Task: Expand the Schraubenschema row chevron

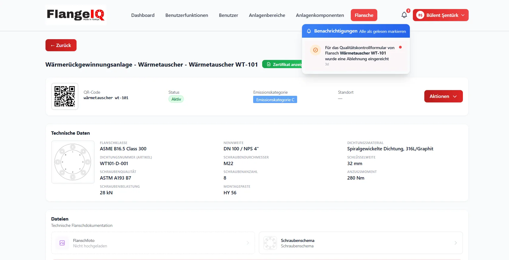Action: (x=456, y=243)
